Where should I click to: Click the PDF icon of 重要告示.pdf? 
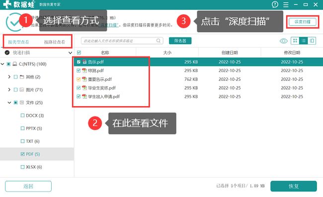coord(84,79)
